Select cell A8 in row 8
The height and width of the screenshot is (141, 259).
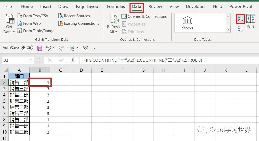pyautogui.click(x=19, y=120)
